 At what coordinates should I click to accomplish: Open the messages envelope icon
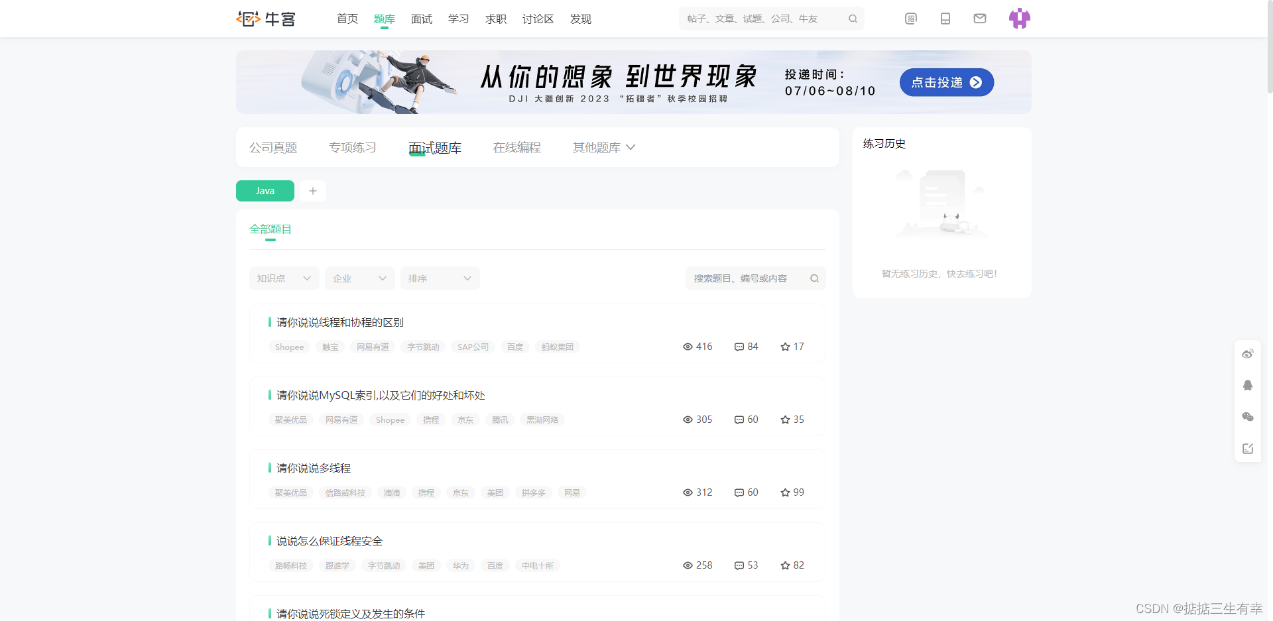tap(980, 19)
